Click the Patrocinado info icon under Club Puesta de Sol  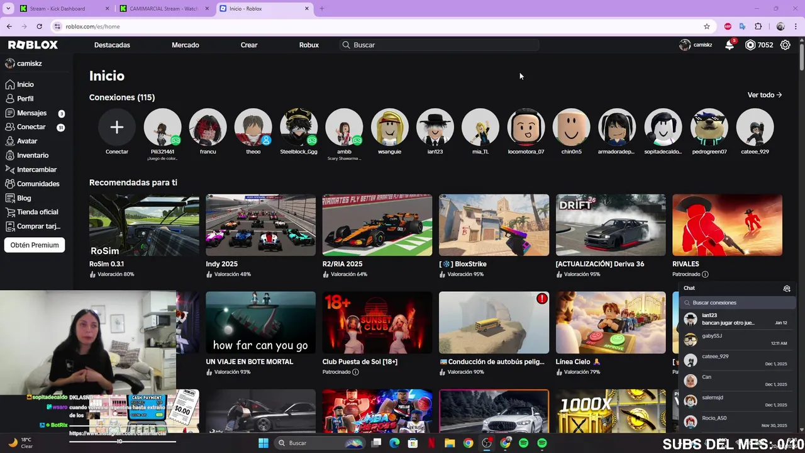point(355,372)
